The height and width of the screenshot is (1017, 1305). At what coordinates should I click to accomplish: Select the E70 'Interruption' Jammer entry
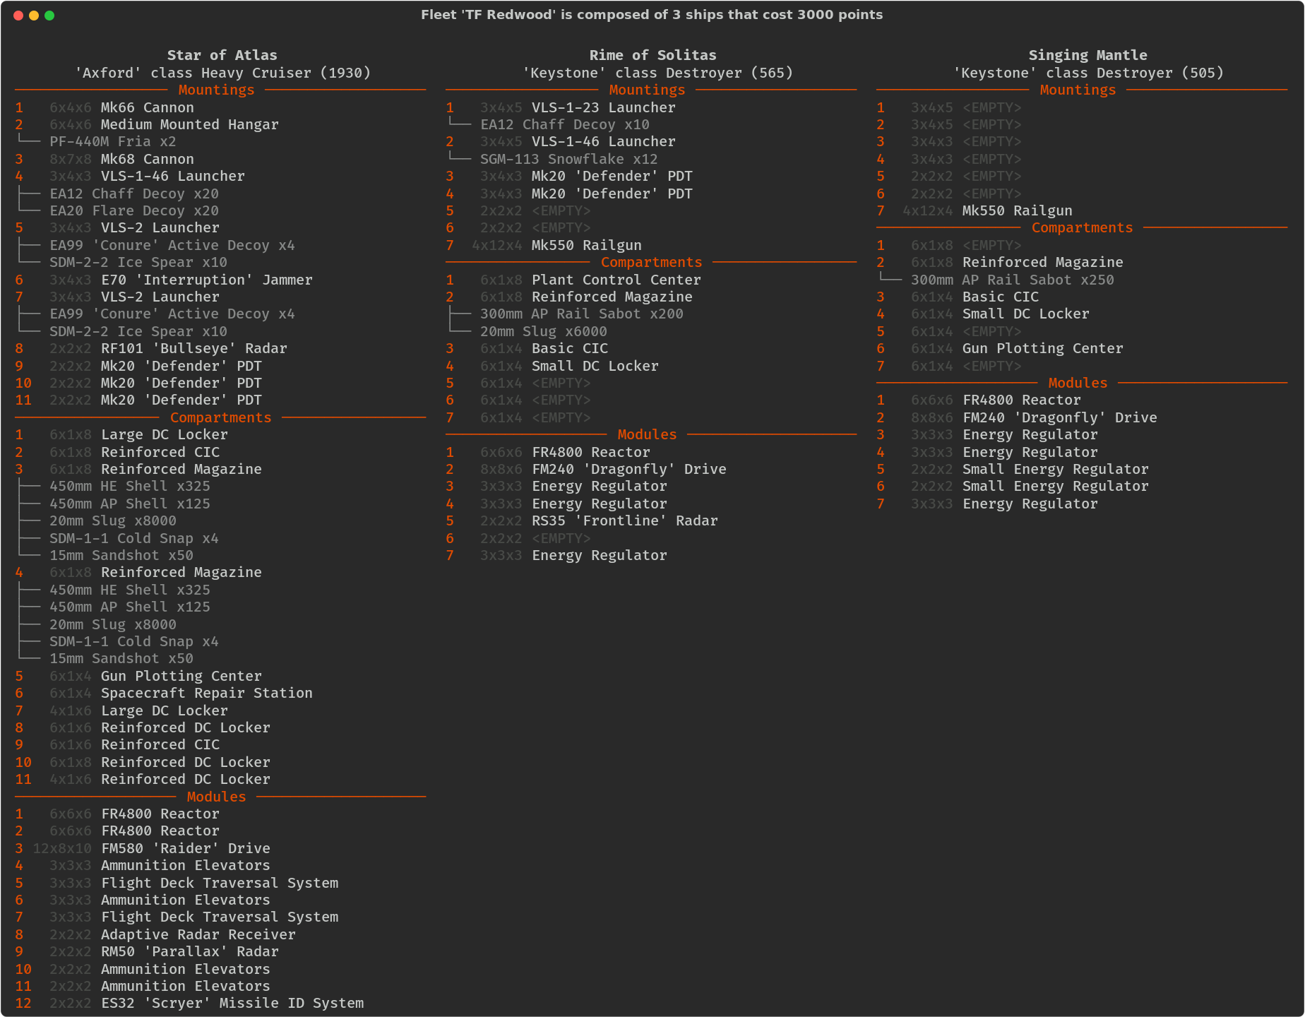(x=206, y=280)
